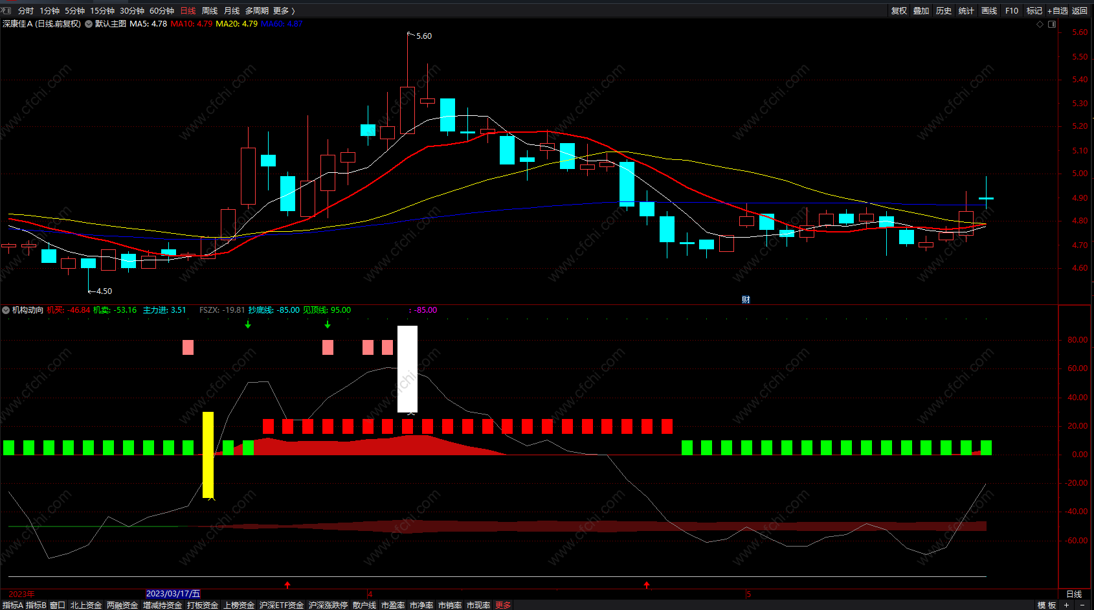This screenshot has height=610, width=1094.
Task: Click 标记 mark button
Action: point(1034,10)
